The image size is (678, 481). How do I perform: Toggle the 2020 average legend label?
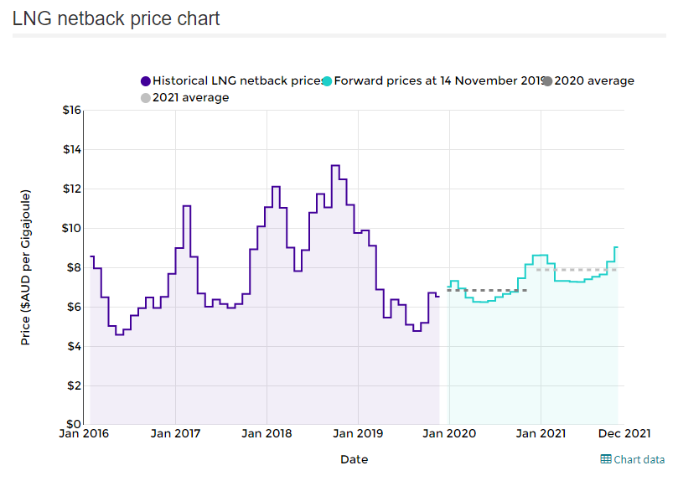point(594,81)
